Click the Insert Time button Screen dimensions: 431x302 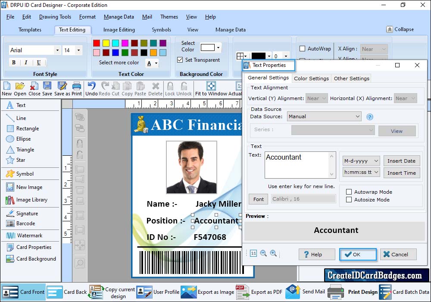tap(401, 173)
